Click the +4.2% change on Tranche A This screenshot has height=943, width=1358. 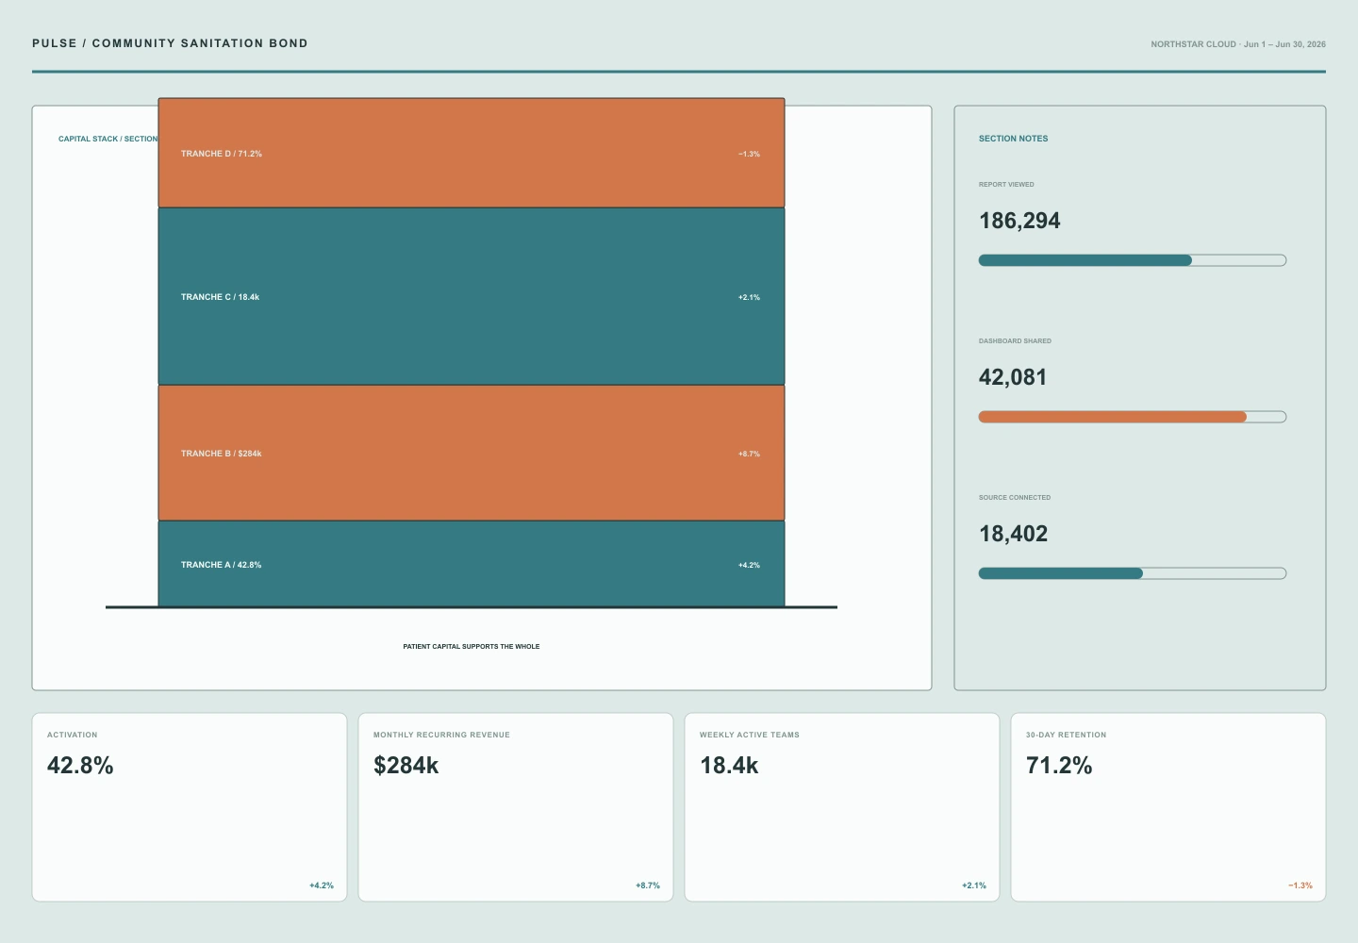click(749, 565)
